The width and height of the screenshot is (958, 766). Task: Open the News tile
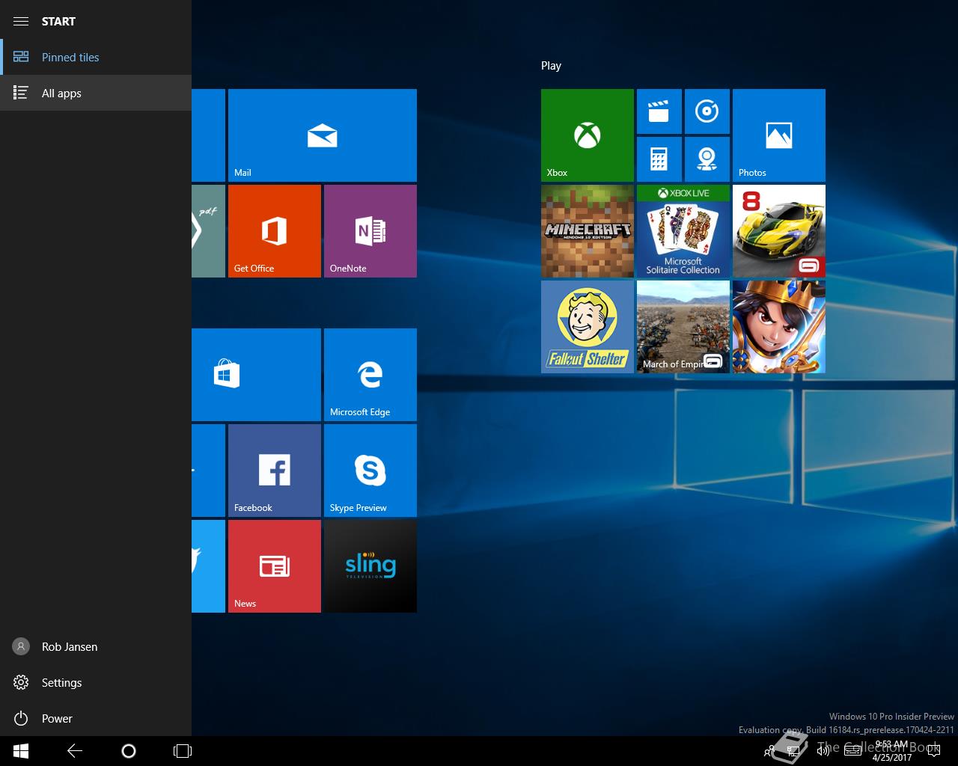click(x=275, y=566)
